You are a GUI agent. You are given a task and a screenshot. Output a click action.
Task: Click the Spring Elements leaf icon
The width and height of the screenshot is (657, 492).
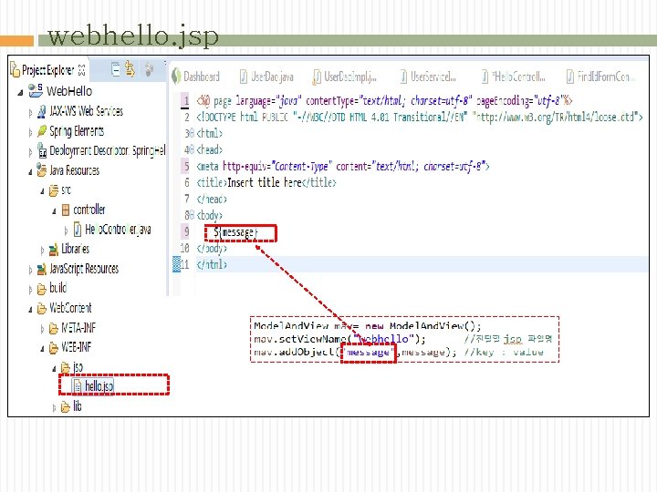click(41, 131)
